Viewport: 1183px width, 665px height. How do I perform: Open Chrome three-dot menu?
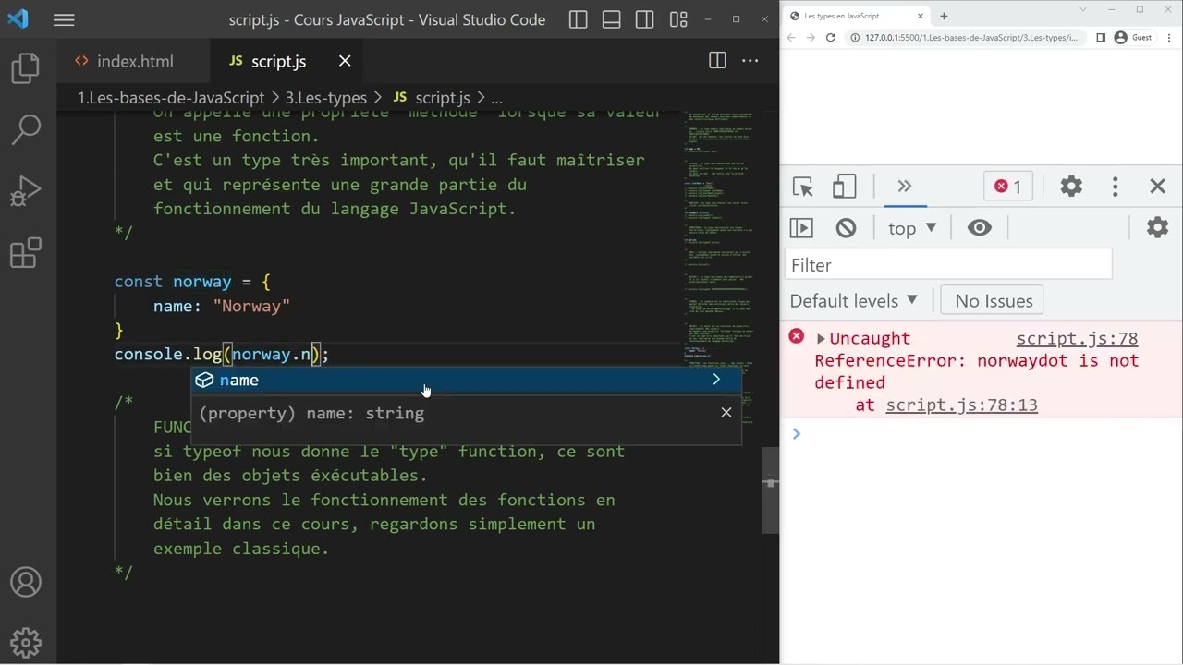click(x=1170, y=38)
